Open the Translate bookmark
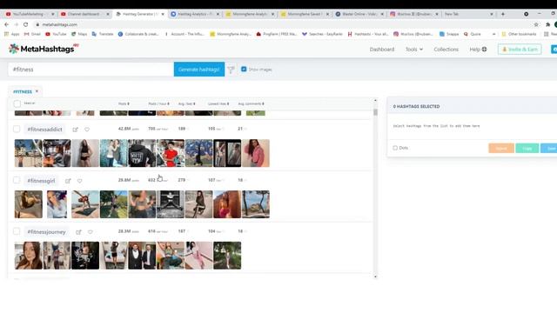Viewport: 557px width, 313px height. click(x=103, y=34)
